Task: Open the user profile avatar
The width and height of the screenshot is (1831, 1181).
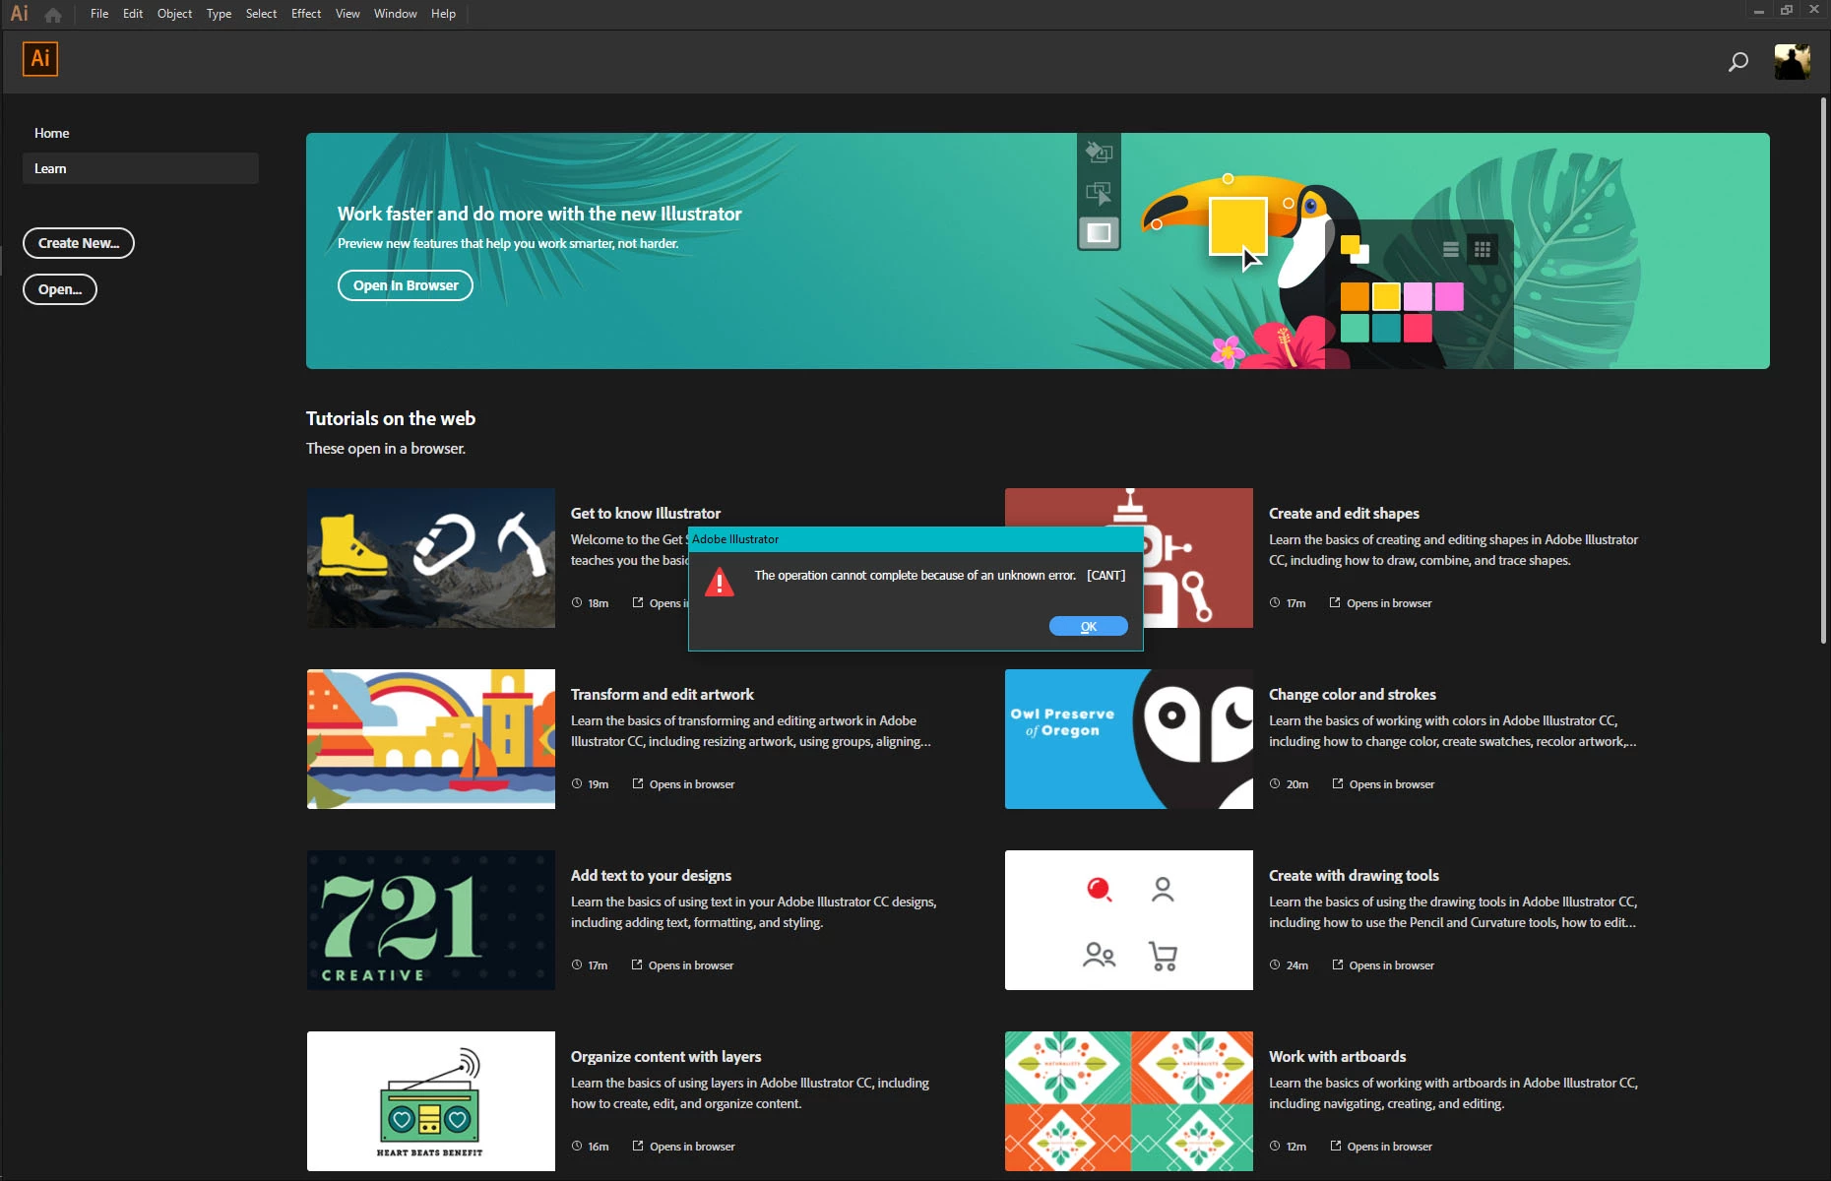Action: [1792, 62]
